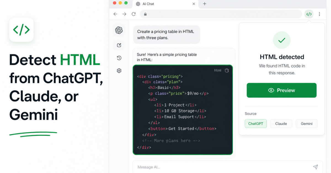Viewport: 331px width, 173px height.
Task: Click the green checkmark circle
Action: (x=282, y=40)
